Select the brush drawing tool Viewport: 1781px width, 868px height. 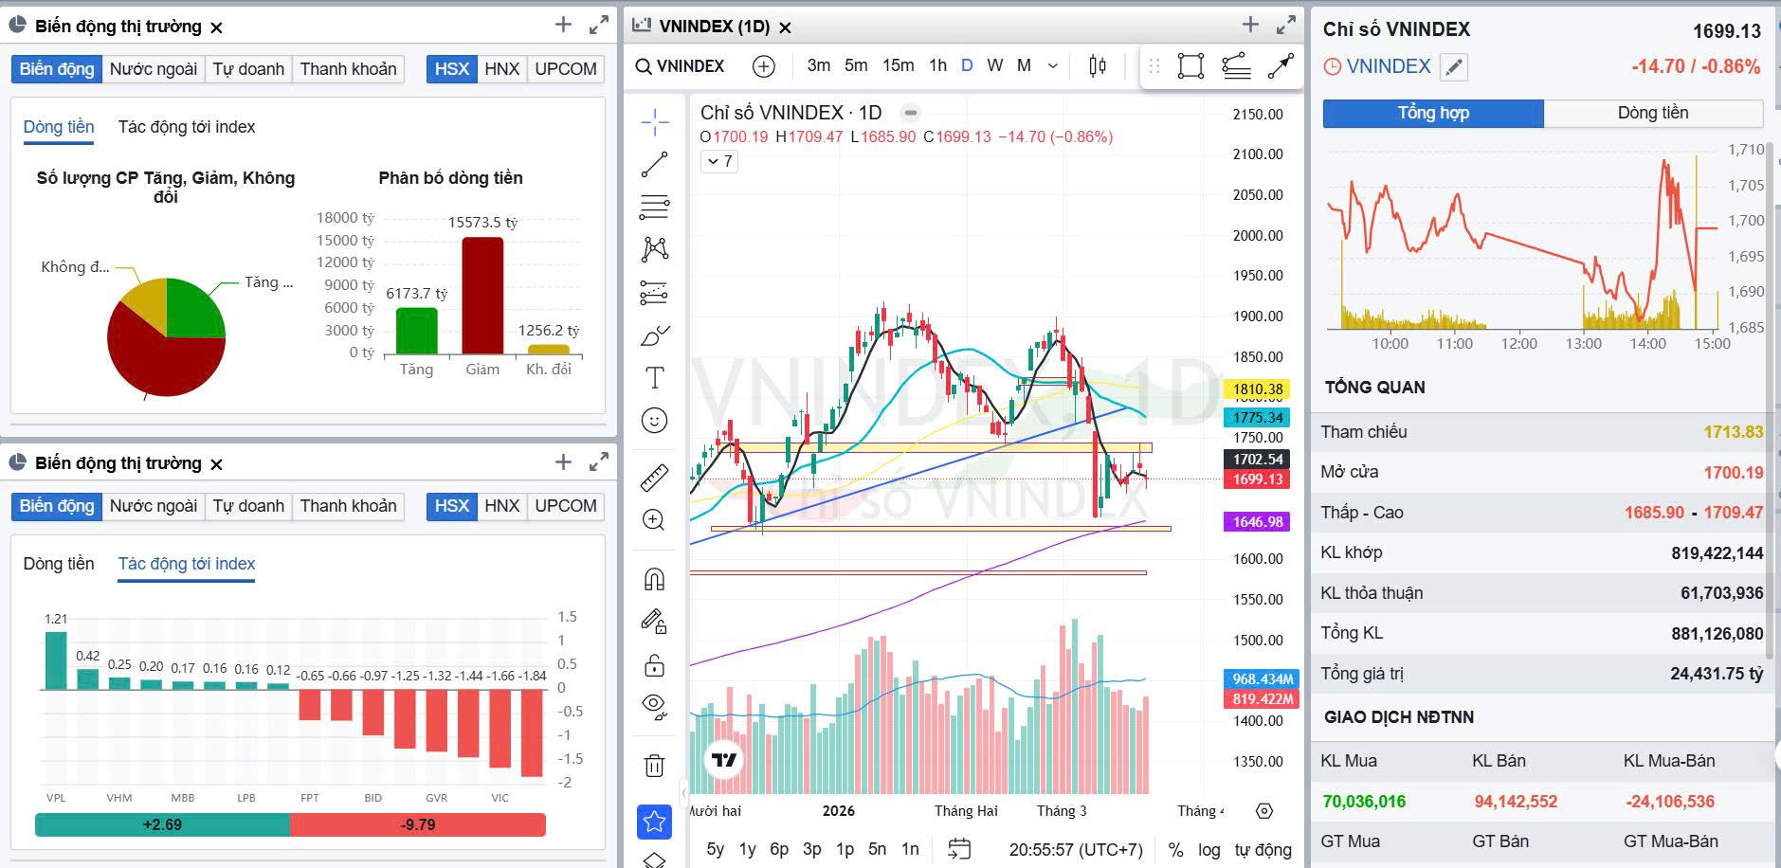(x=654, y=334)
